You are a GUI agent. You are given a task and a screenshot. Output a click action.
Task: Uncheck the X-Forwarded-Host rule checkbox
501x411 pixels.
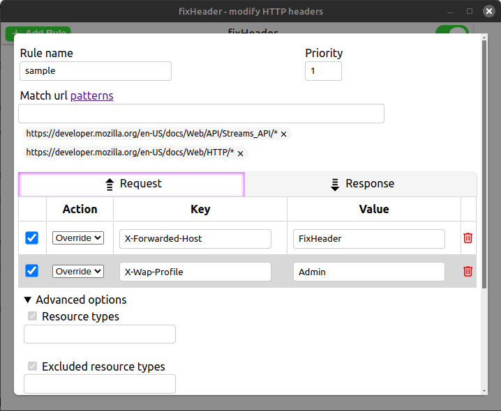coord(32,238)
